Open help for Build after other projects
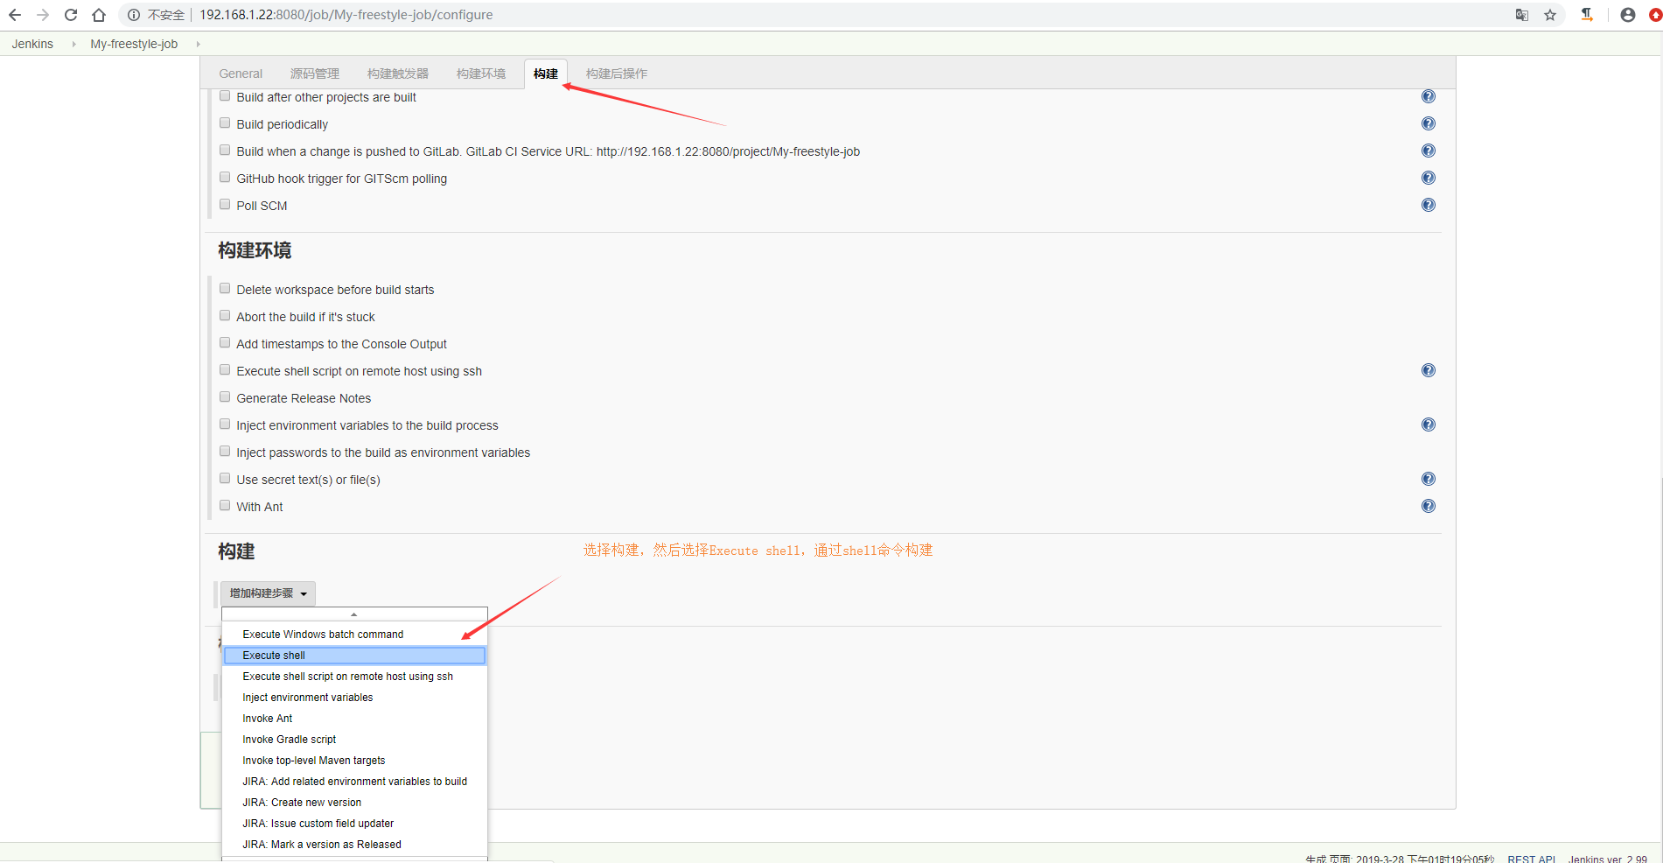The image size is (1663, 863). point(1429,96)
